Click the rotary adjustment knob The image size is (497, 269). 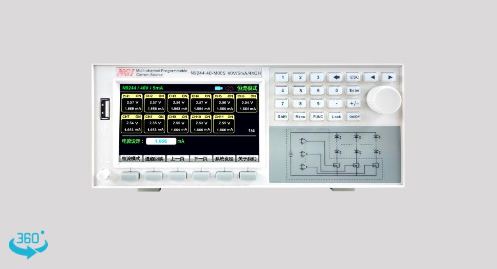point(383,100)
